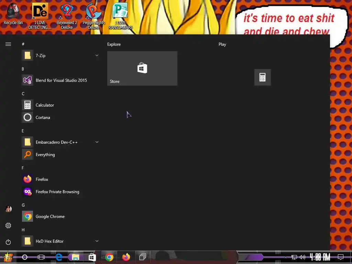Click the Start button on the taskbar
Viewport: 352px width, 264px height.
[8, 257]
